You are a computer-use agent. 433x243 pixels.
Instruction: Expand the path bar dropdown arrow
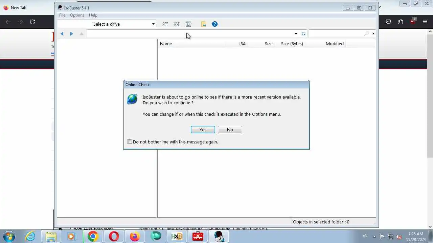[x=296, y=34]
